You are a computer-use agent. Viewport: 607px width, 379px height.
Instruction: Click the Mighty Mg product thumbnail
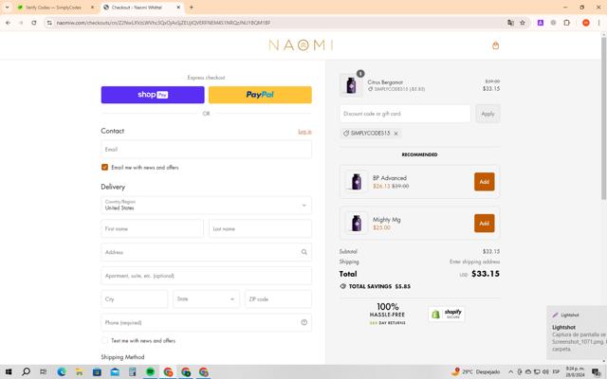[x=357, y=224]
